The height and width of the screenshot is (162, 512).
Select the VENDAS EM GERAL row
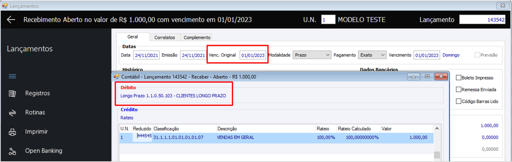[x=276, y=138]
